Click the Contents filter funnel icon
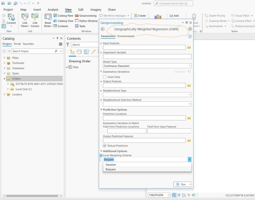255x200 pixels. point(68,45)
